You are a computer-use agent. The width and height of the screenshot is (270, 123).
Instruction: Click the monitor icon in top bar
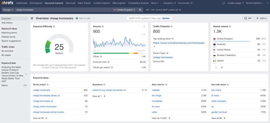click(x=224, y=3)
